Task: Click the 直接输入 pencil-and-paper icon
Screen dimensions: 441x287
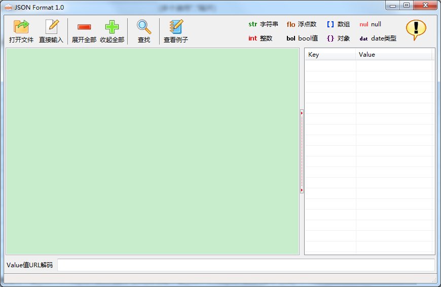Action: pyautogui.click(x=52, y=27)
